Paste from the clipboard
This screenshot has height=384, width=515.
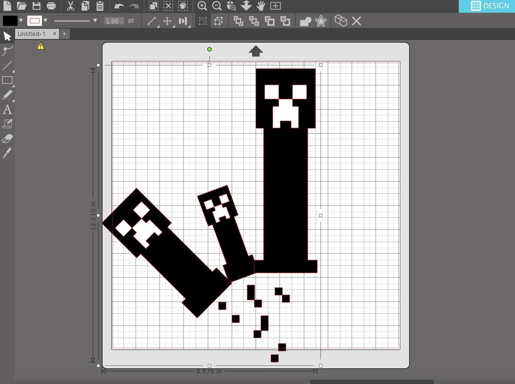[x=100, y=5]
